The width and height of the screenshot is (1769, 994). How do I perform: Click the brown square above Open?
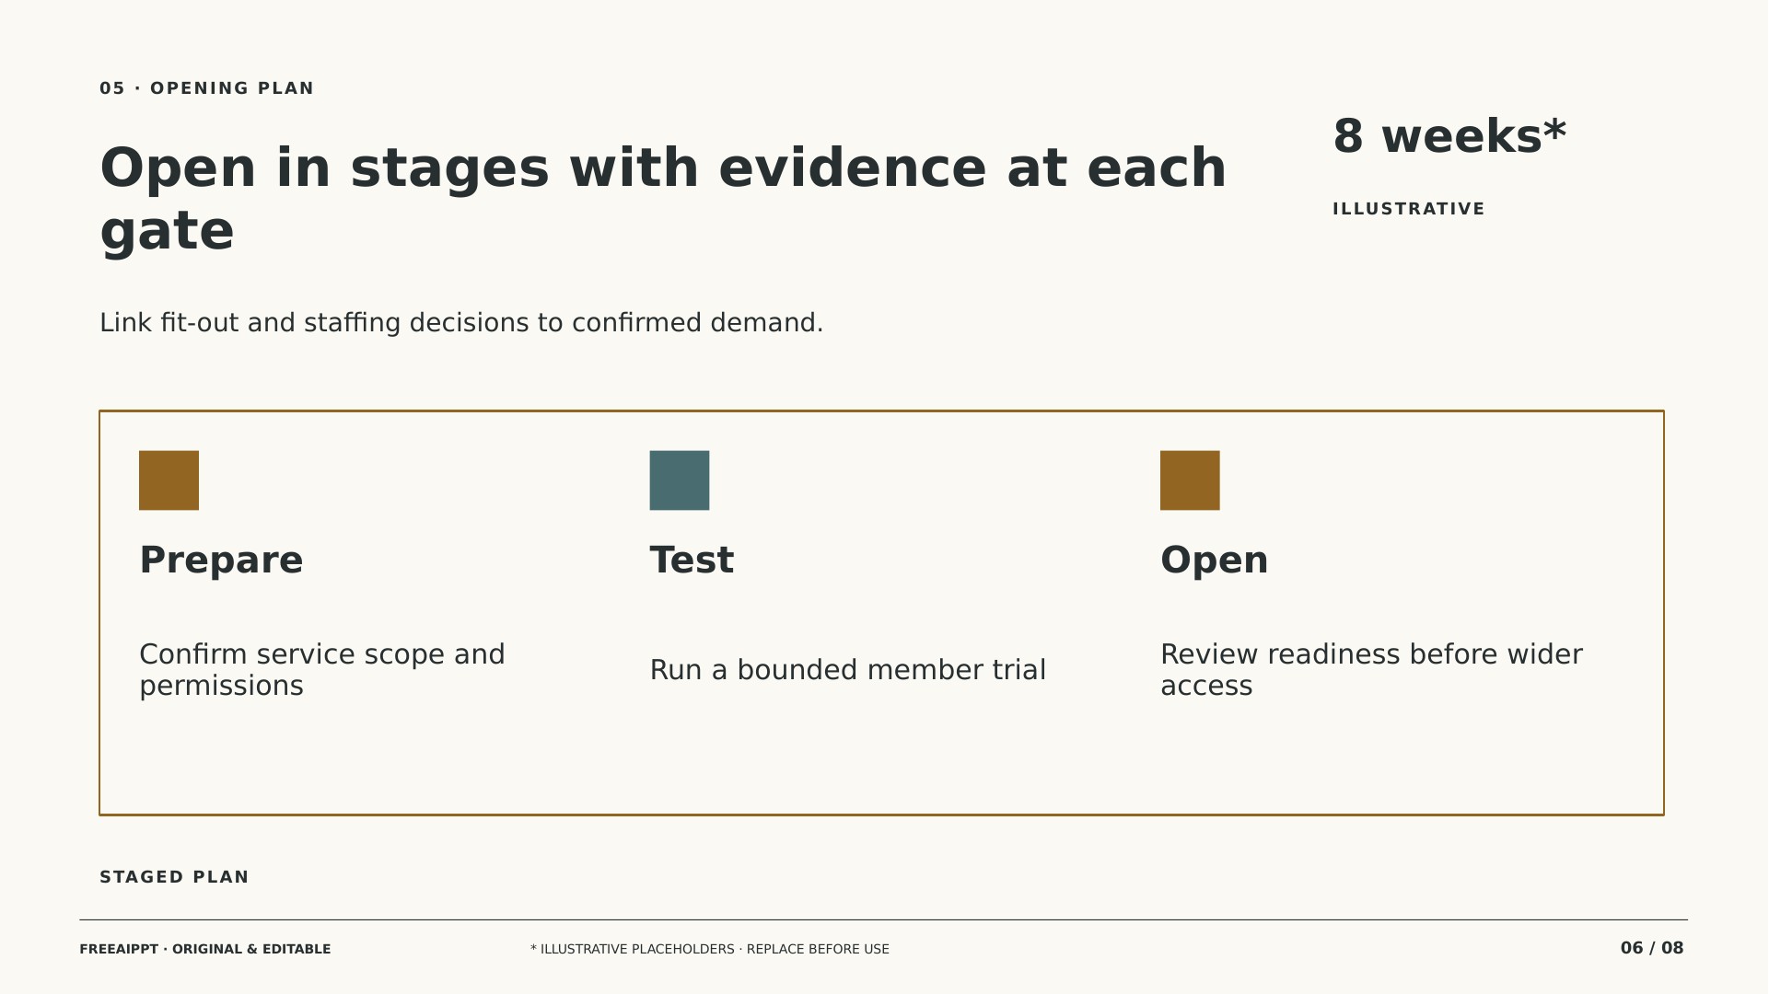[x=1190, y=480]
